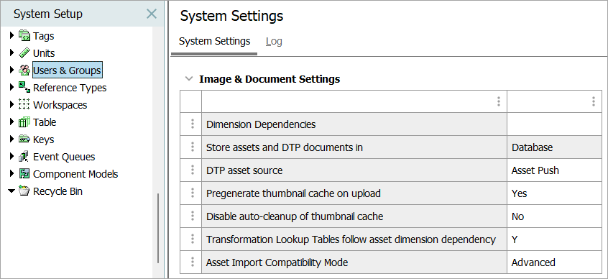Click the System Setup tree scrollbar
The height and width of the screenshot is (279, 608).
[158, 228]
